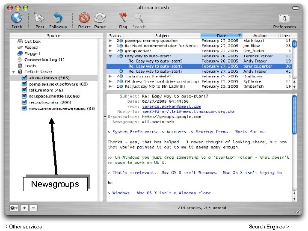The width and height of the screenshot is (308, 231).
Task: Sort by Author column header
Action: [260, 36]
